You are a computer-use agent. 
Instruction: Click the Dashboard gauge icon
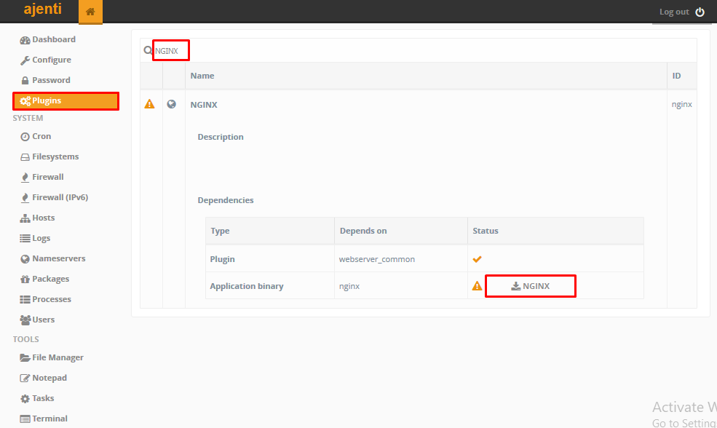25,40
